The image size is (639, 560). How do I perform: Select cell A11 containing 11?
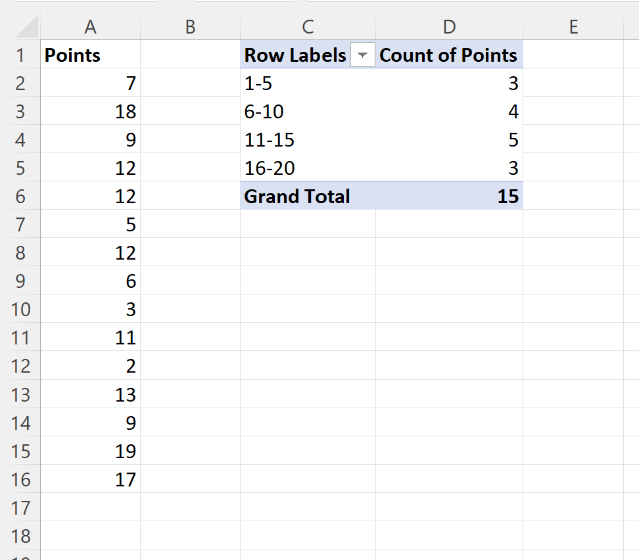[91, 337]
